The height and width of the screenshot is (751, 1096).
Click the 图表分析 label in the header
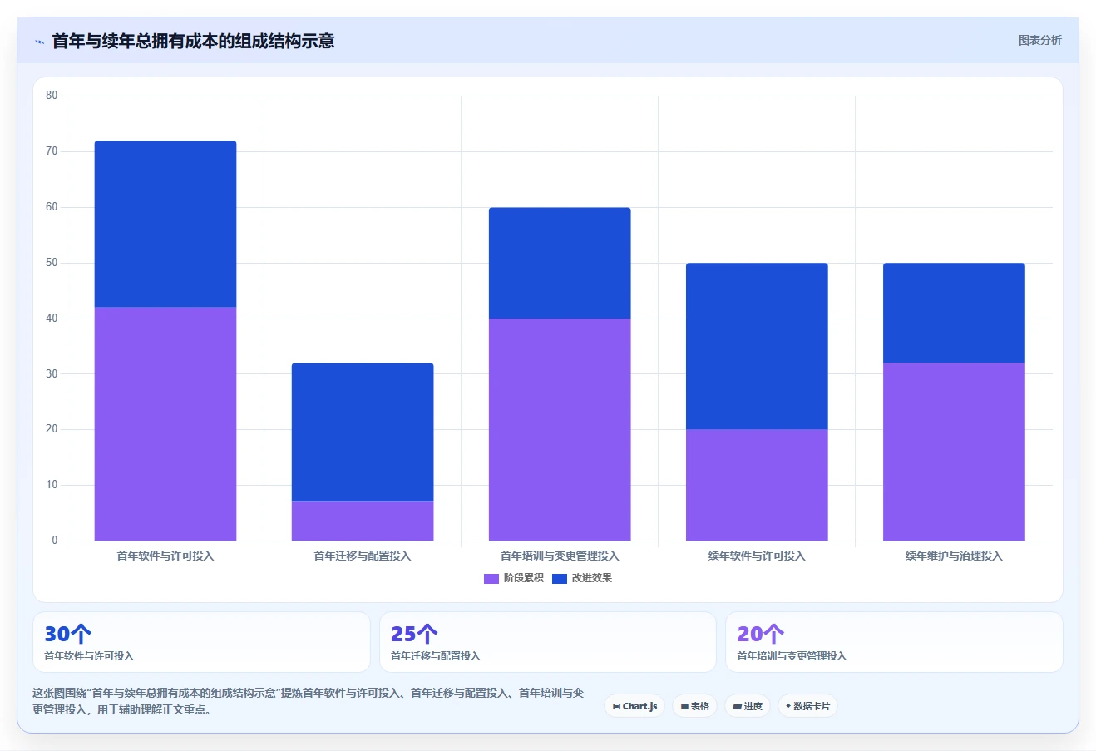1039,40
